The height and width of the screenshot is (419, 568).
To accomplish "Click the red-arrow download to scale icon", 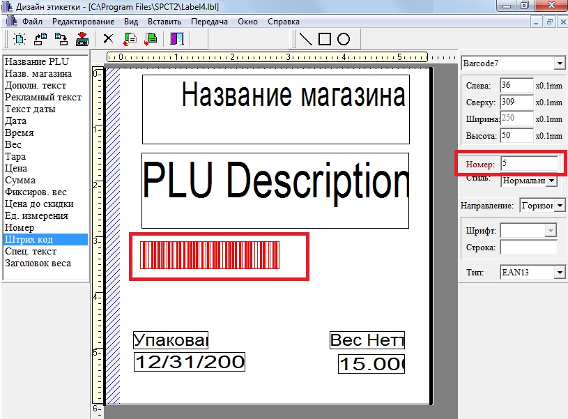I will (82, 39).
